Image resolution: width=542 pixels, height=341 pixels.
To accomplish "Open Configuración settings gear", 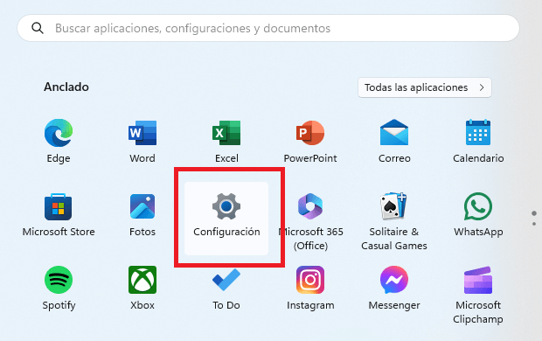I will (226, 206).
